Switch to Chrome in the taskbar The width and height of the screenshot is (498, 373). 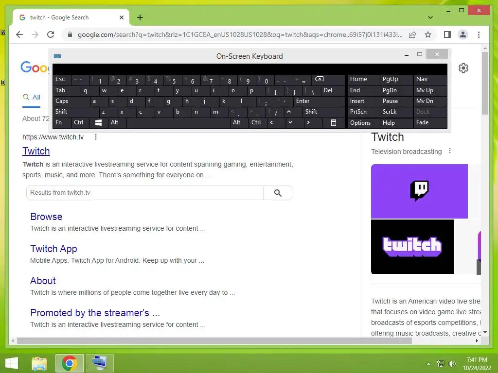pos(69,363)
